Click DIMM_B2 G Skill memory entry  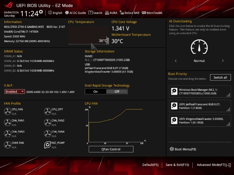coord(29,71)
